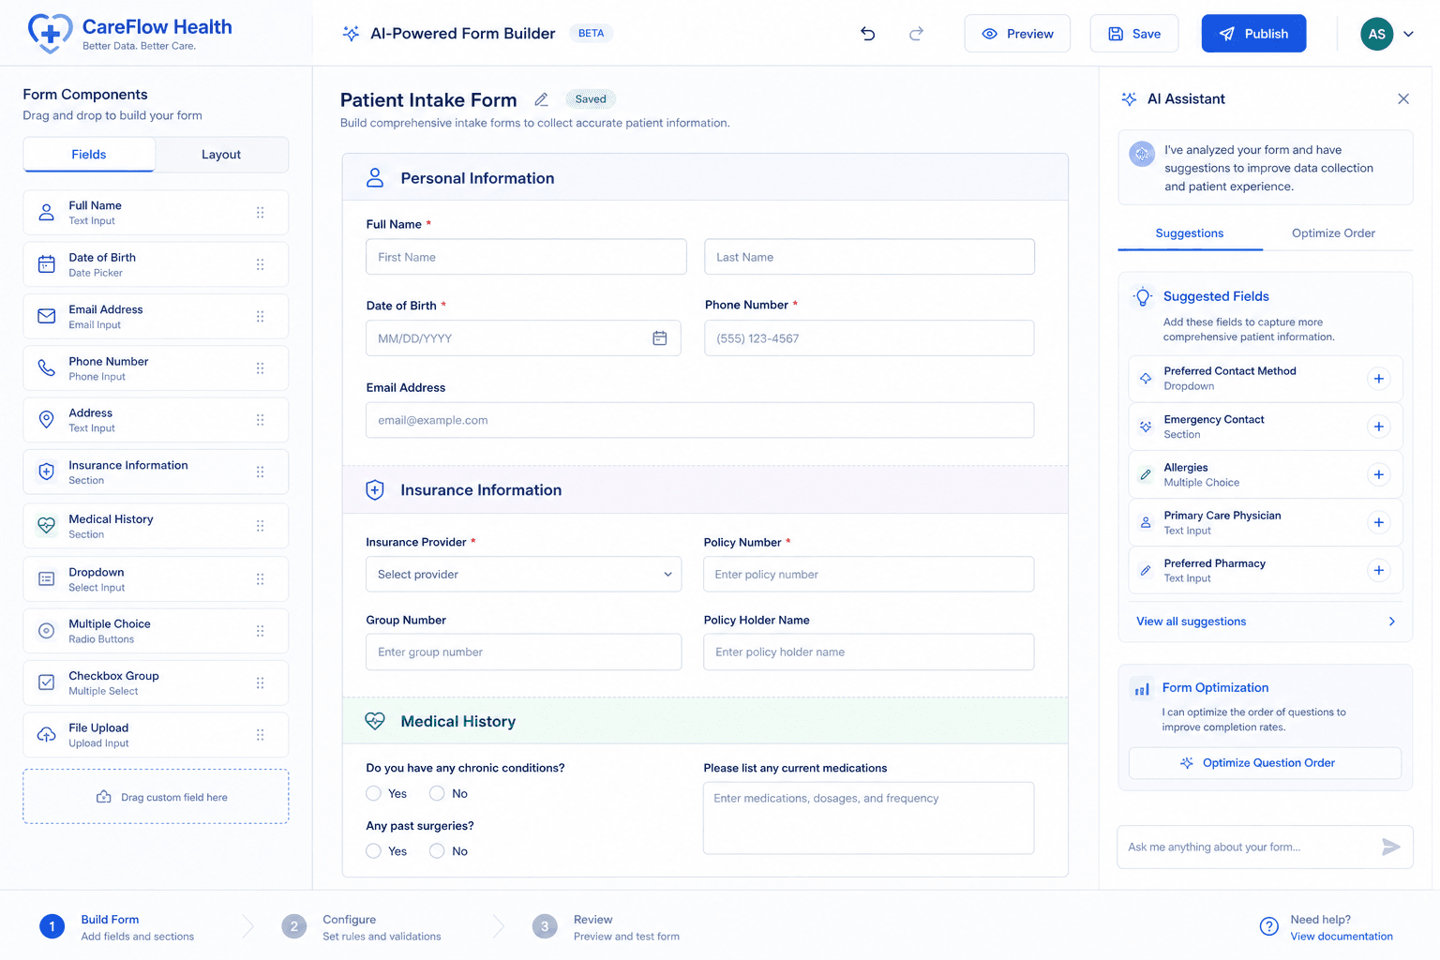Click the undo arrow icon
Viewport: 1440px width, 960px height.
pyautogui.click(x=867, y=34)
